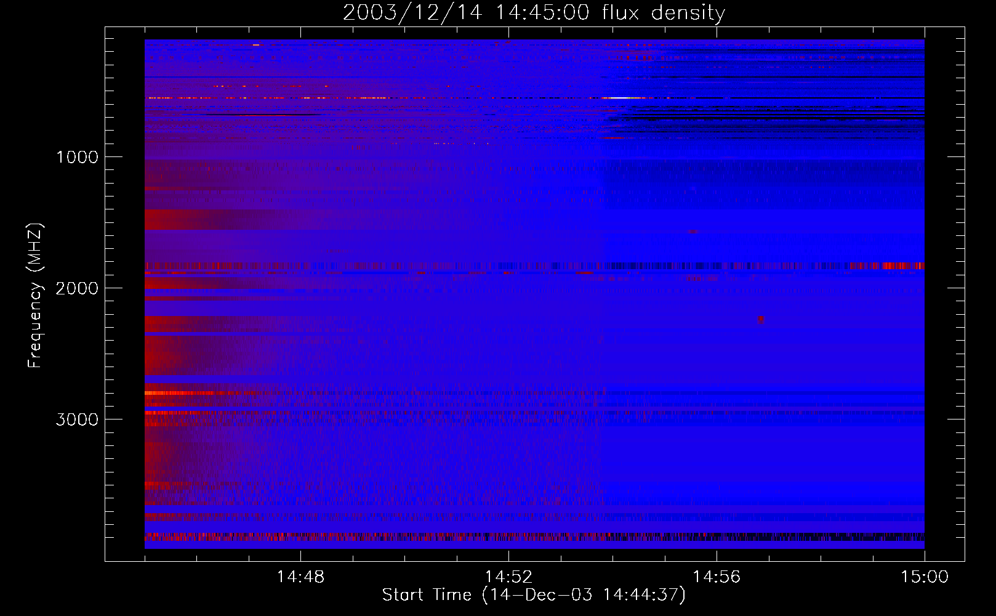The width and height of the screenshot is (996, 616).
Task: Click the 3000 frequency tick label
Action: pos(77,419)
